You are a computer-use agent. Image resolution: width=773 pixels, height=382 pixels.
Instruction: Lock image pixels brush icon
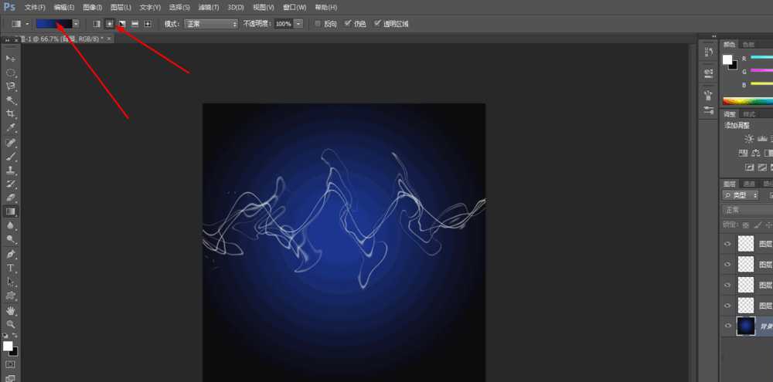(x=756, y=225)
